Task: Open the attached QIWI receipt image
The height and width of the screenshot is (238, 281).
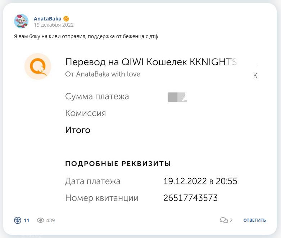Action: [x=140, y=127]
